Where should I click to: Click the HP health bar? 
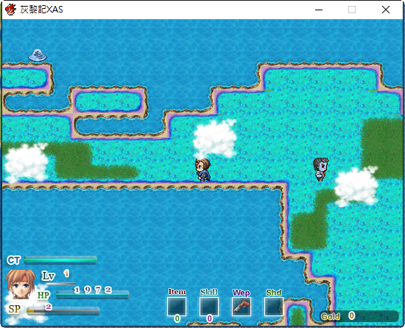(x=93, y=295)
